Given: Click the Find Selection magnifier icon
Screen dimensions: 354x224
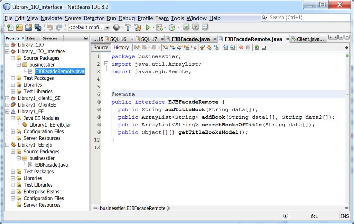Looking at the screenshot, I should tap(166, 47).
